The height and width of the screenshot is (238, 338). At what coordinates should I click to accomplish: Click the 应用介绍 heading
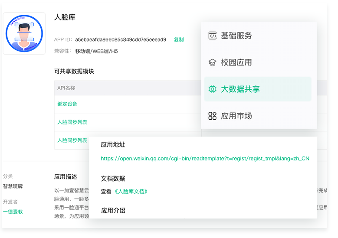pyautogui.click(x=113, y=210)
